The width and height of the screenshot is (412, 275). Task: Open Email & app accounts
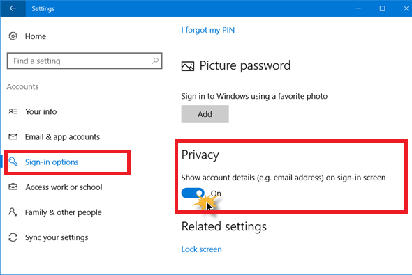(x=62, y=136)
